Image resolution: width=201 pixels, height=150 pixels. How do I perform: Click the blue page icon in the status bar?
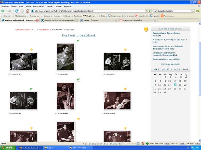pos(138,144)
